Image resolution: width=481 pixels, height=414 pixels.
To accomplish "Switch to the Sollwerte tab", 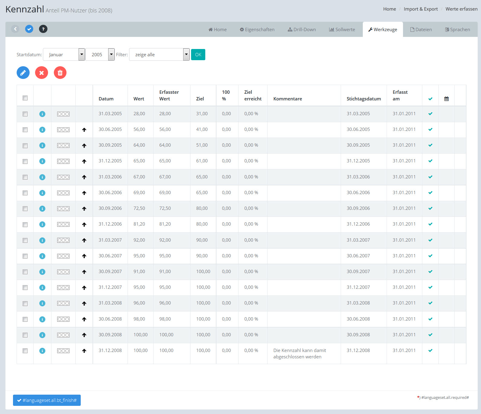I will pyautogui.click(x=342, y=30).
